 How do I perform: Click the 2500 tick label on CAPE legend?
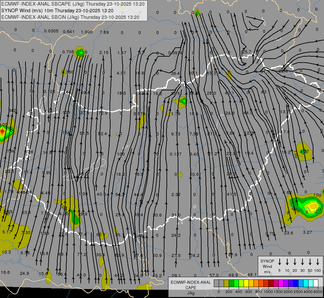click(299, 292)
